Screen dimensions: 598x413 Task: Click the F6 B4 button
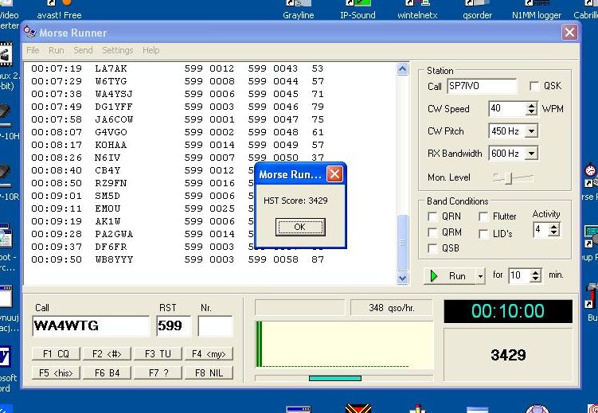(107, 373)
